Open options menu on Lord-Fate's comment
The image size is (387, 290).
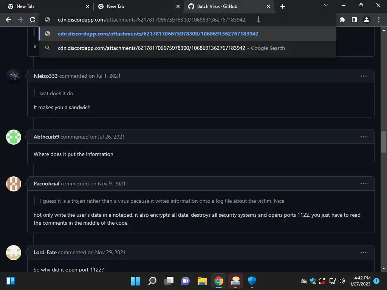363,253
